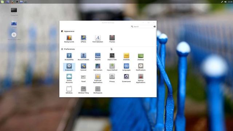Open the Privacy preferences
The width and height of the screenshot is (233, 131).
click(112, 78)
